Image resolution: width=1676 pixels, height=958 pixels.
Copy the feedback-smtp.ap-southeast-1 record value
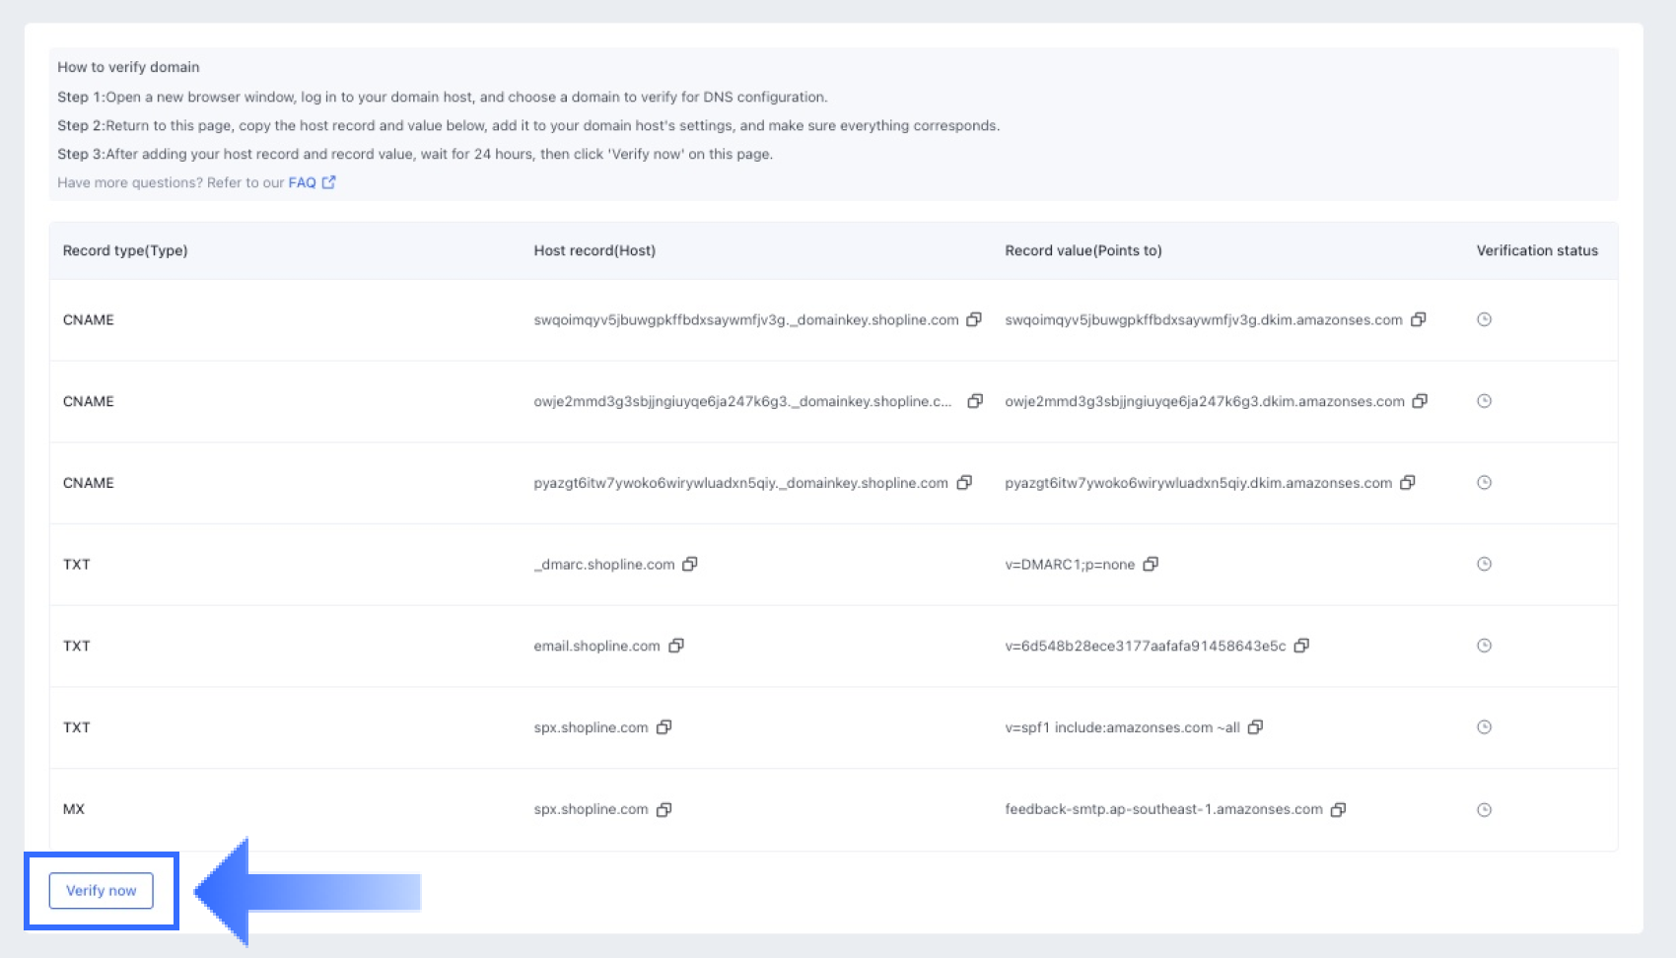pos(1338,809)
